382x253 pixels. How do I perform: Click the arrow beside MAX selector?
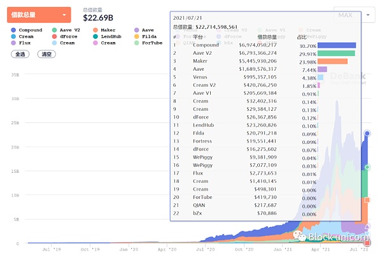[x=368, y=15]
